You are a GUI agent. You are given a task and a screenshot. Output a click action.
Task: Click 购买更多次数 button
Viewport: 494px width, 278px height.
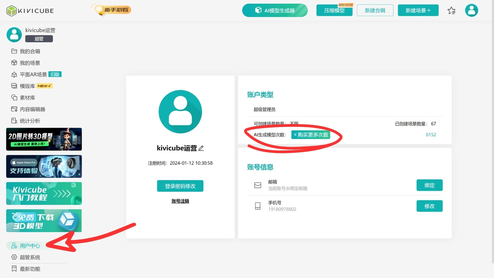(311, 135)
